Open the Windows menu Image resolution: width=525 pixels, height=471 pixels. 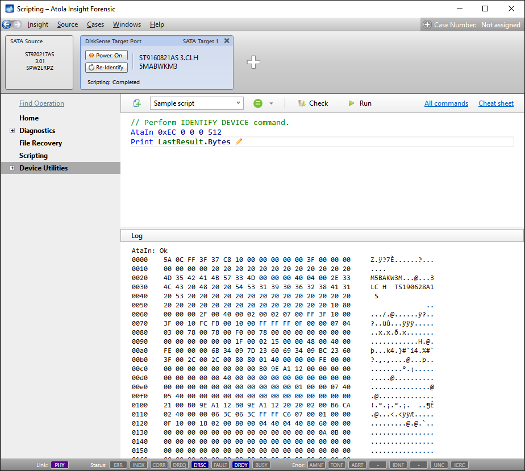tap(127, 24)
